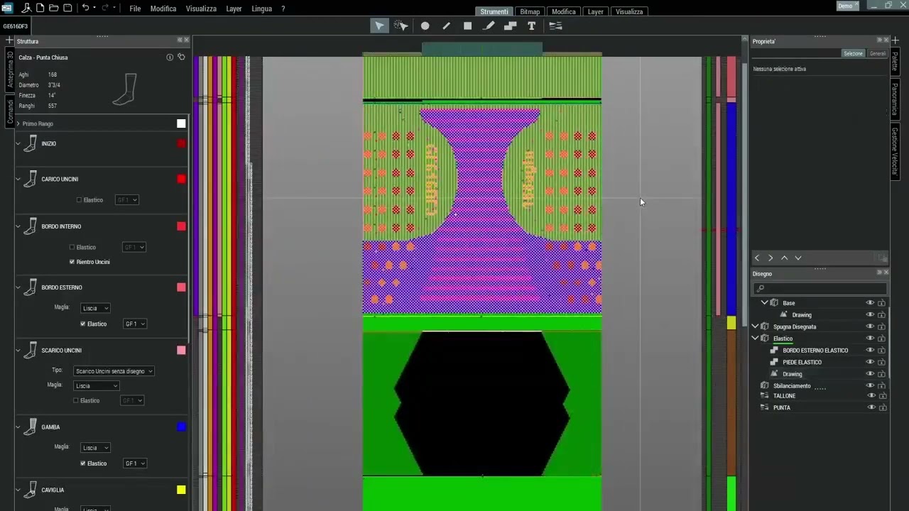Hide the Base layer
This screenshot has width=909, height=511.
[870, 303]
